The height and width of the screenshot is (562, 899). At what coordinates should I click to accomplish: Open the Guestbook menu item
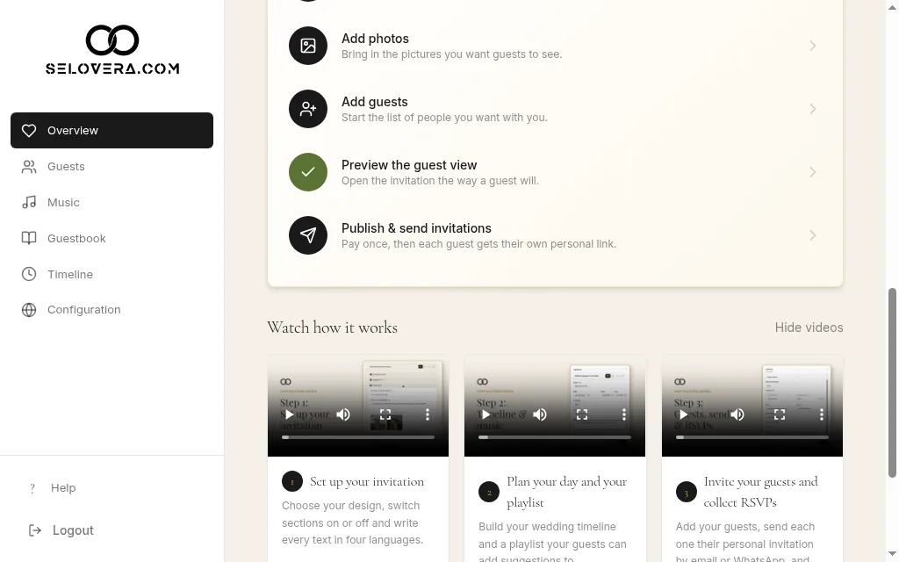coord(111,238)
